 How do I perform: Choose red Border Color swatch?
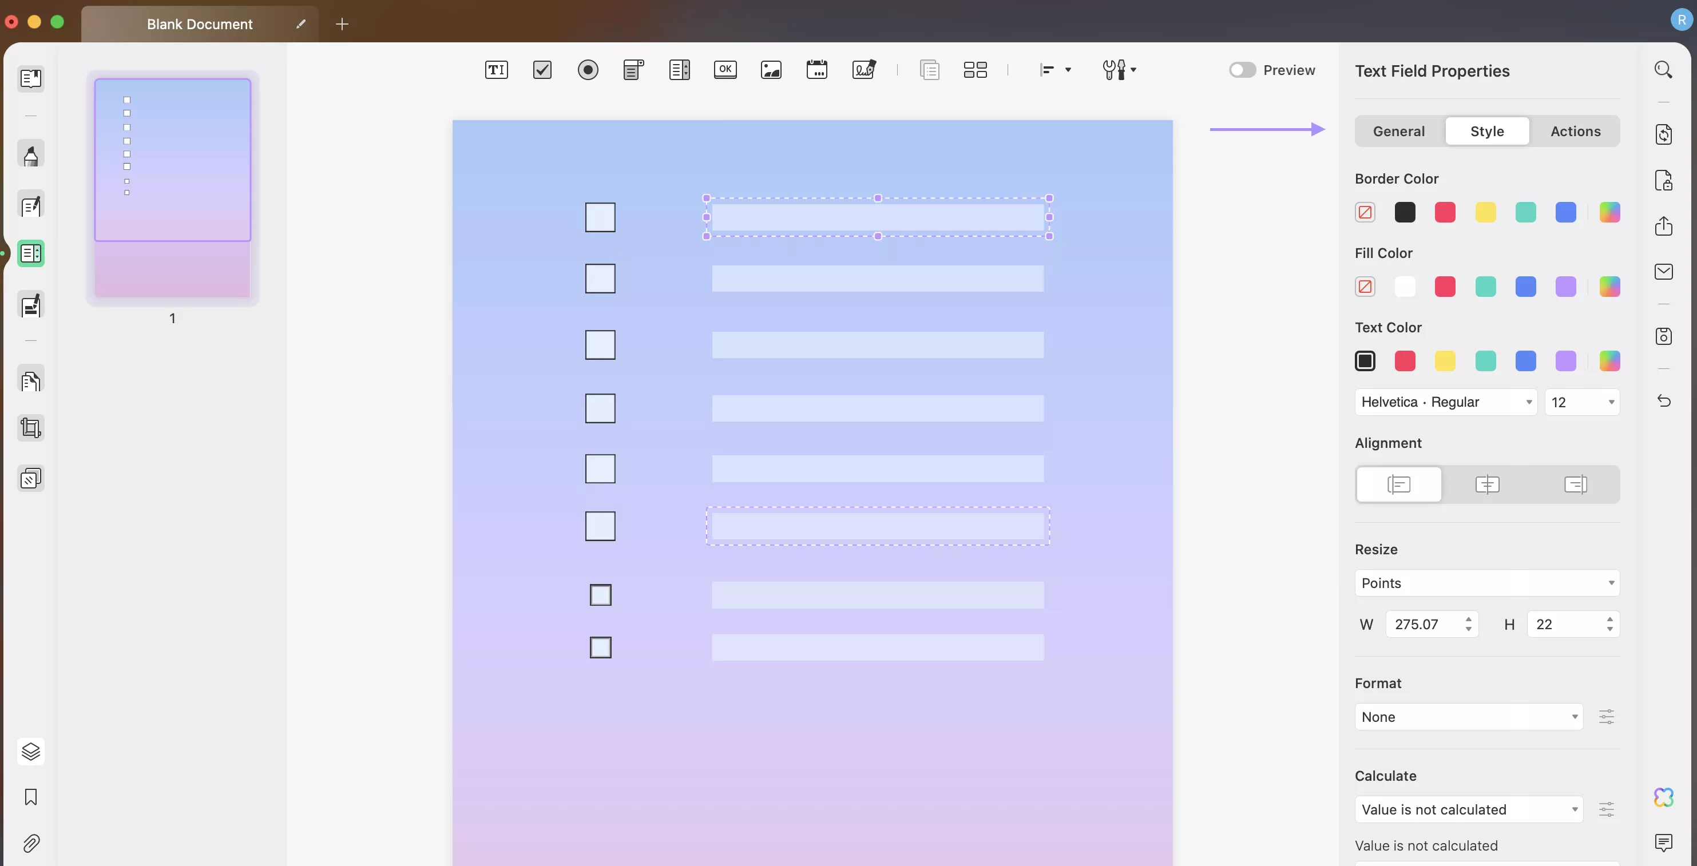[1445, 212]
